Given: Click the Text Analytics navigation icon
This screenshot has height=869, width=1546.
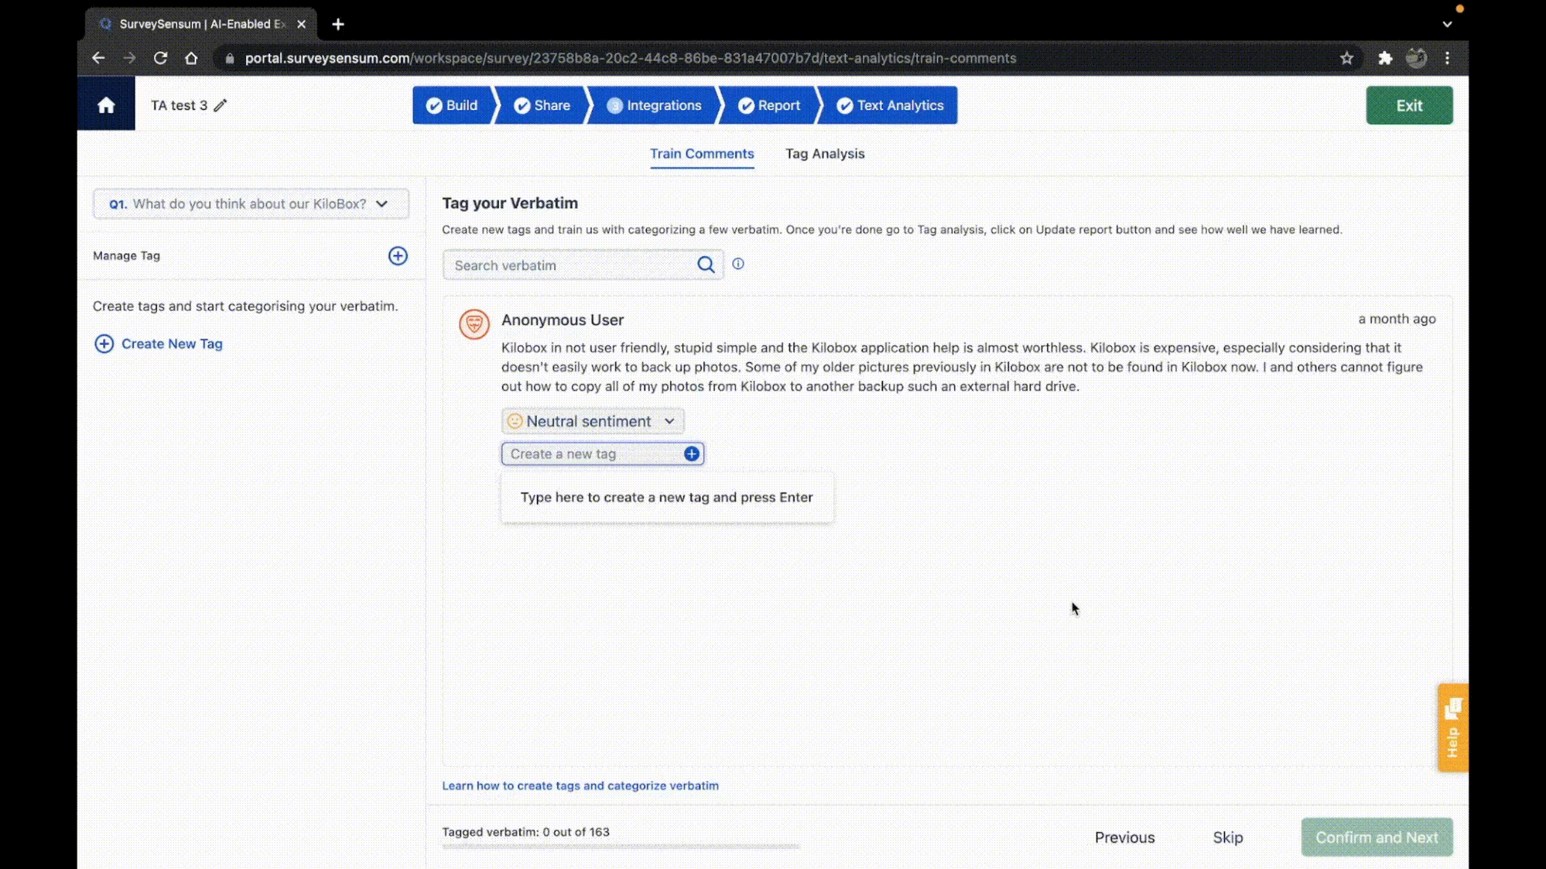Looking at the screenshot, I should click(845, 105).
